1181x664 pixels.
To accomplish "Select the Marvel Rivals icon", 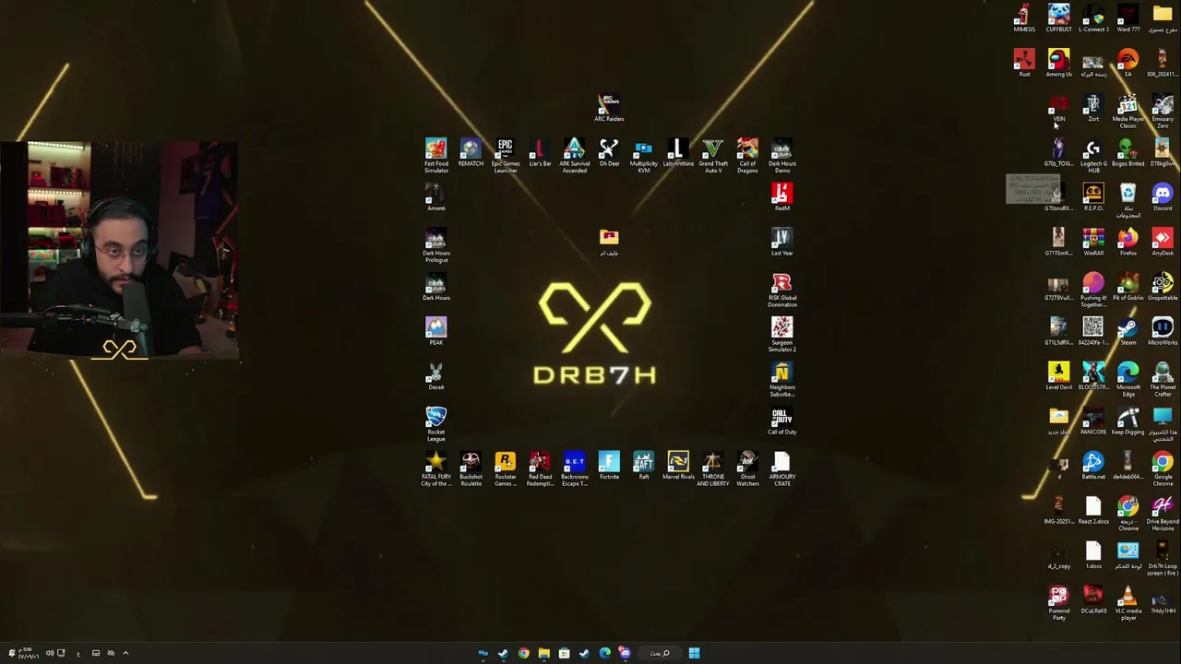I will tap(678, 467).
